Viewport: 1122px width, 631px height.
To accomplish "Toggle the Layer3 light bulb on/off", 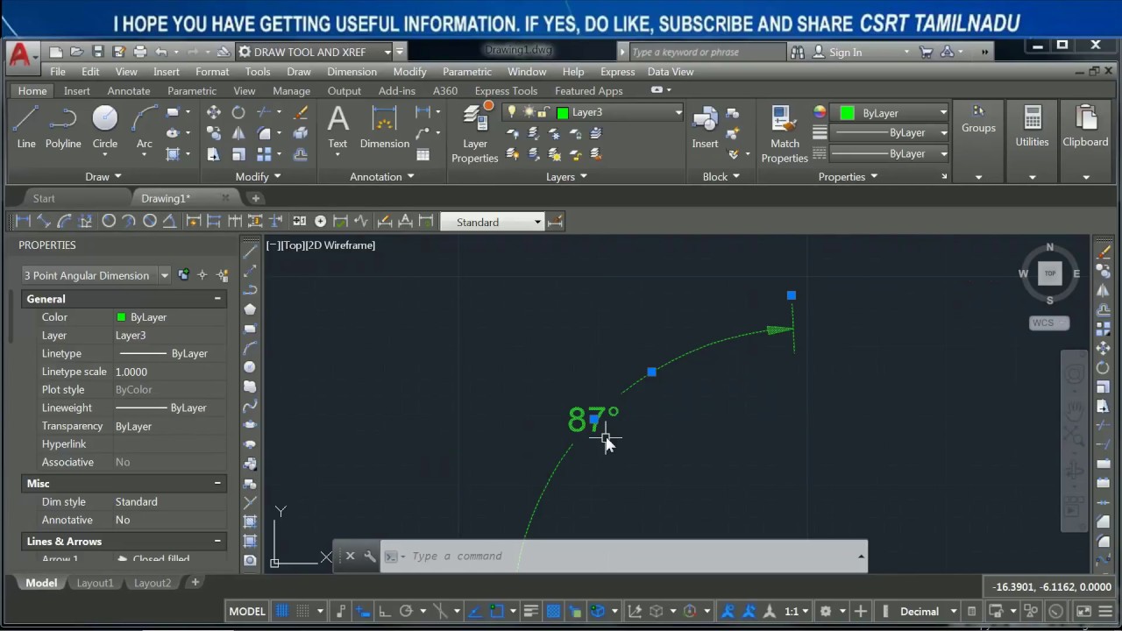I will coord(512,112).
